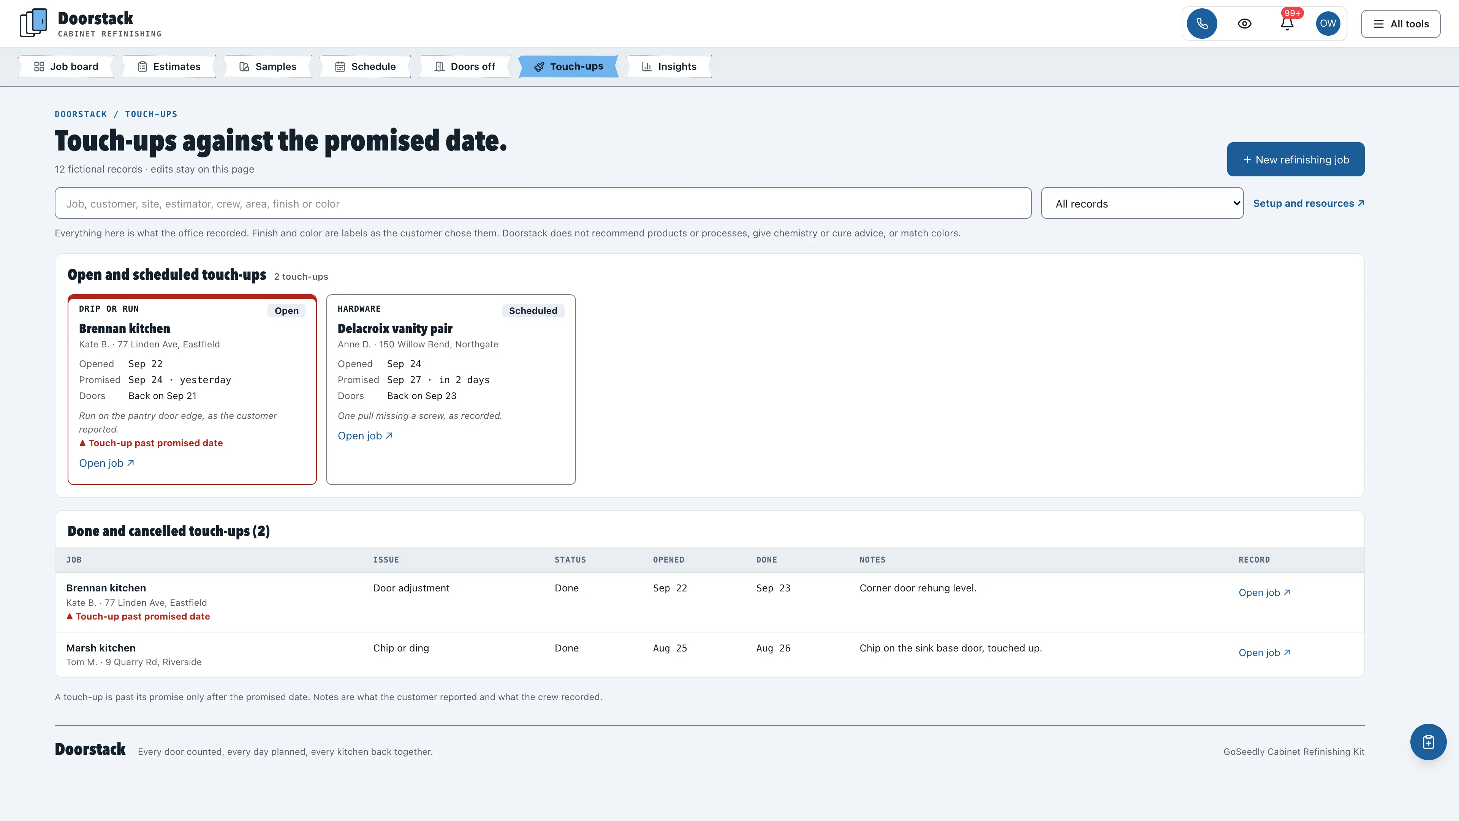Click the Doorstack logo icon

coord(33,23)
